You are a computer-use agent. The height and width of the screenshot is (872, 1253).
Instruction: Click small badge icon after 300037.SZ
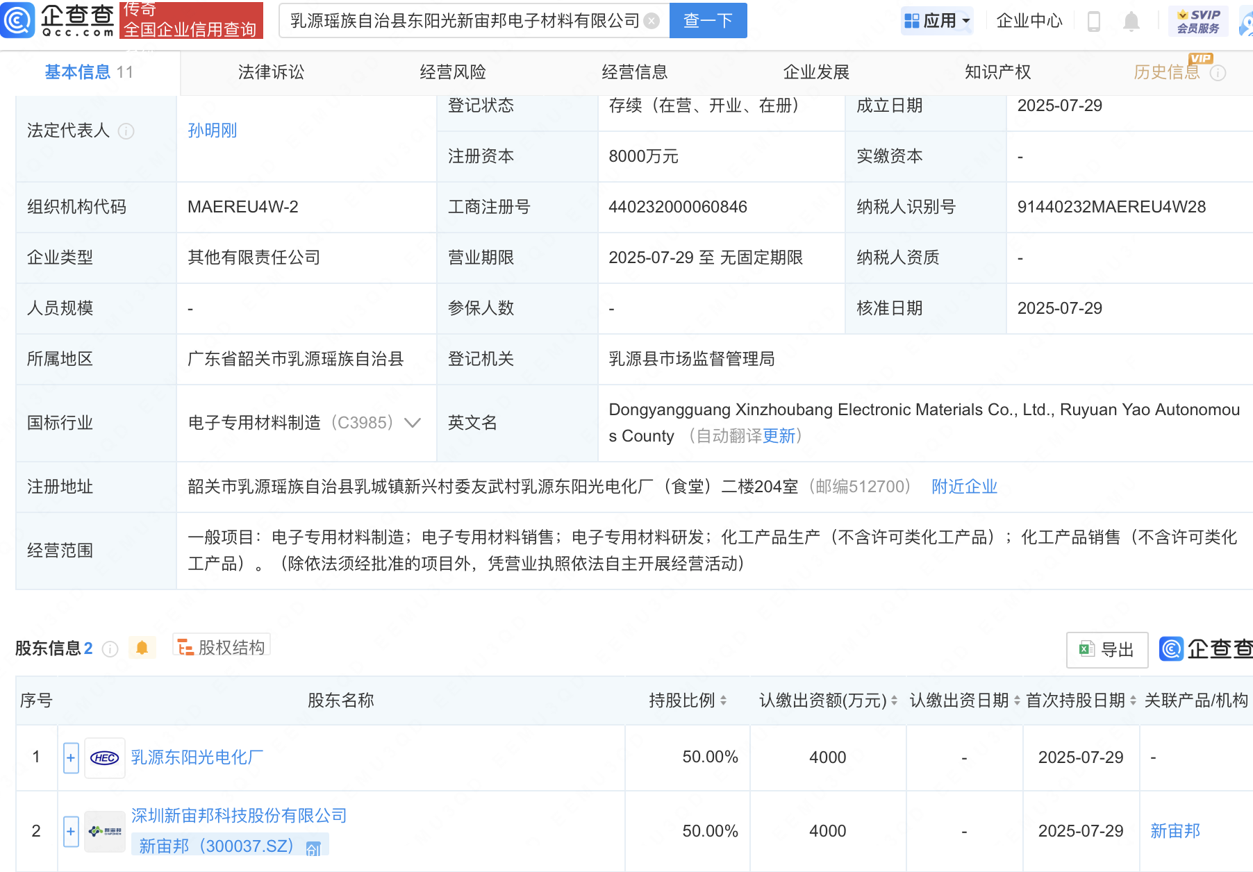313,848
